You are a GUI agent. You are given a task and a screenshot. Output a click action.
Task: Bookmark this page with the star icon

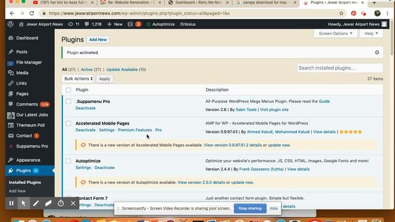[341, 14]
